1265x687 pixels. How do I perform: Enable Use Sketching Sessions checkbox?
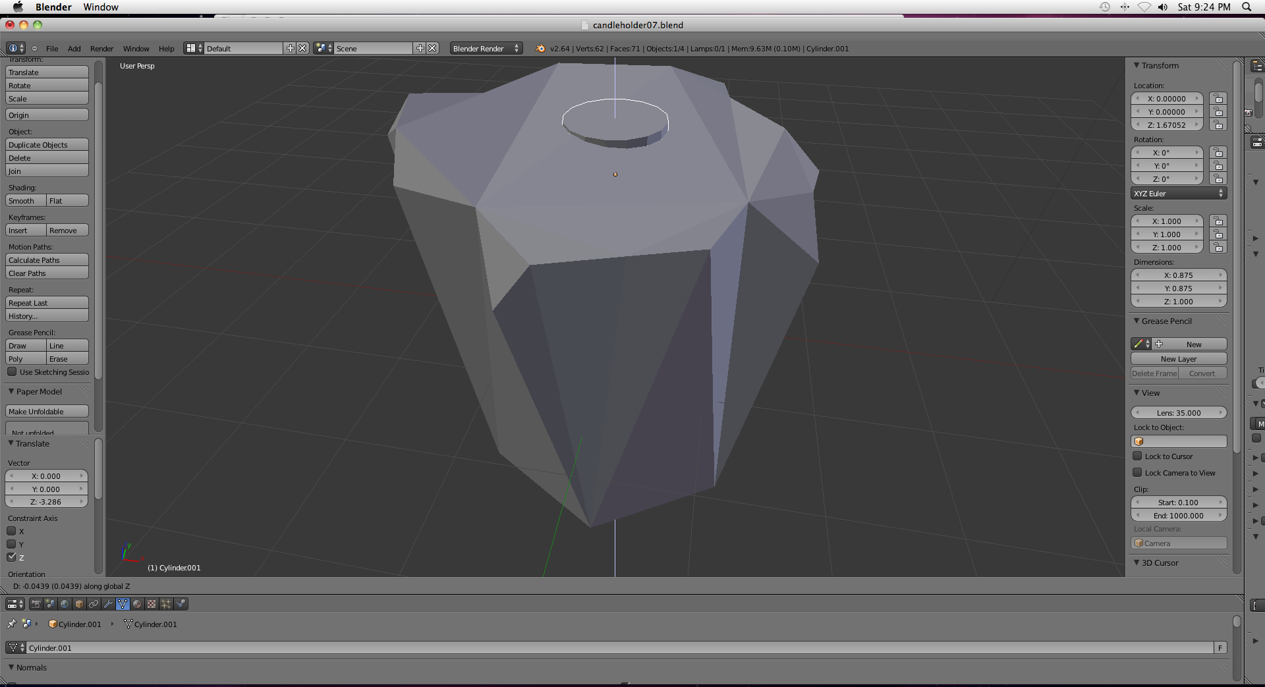(12, 371)
